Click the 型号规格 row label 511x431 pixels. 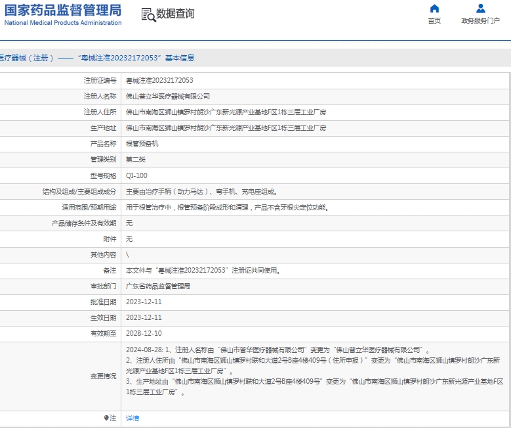[103, 175]
